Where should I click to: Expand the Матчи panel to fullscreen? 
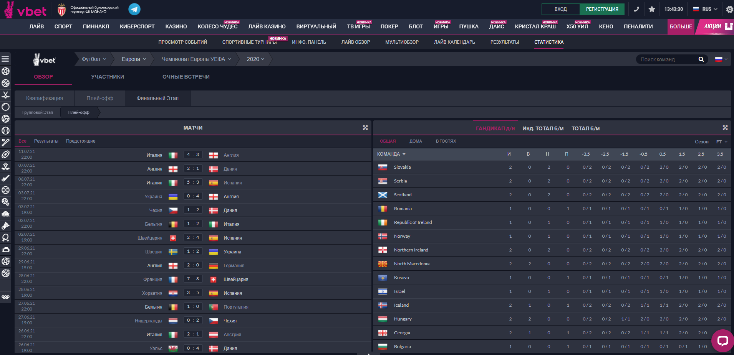[365, 128]
